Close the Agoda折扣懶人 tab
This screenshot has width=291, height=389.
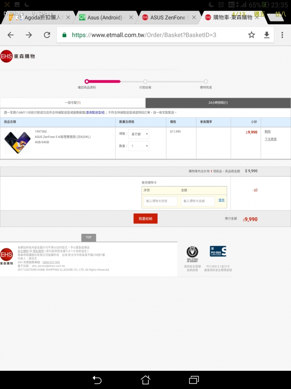click(68, 17)
